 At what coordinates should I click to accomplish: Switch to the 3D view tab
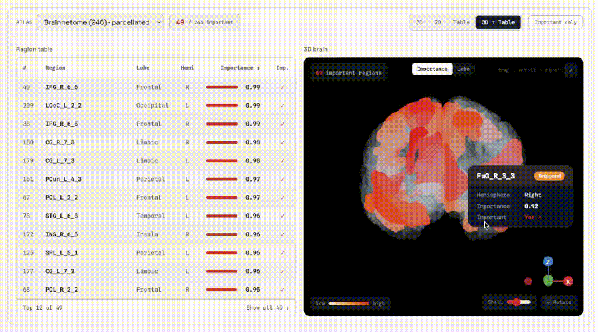pos(419,22)
